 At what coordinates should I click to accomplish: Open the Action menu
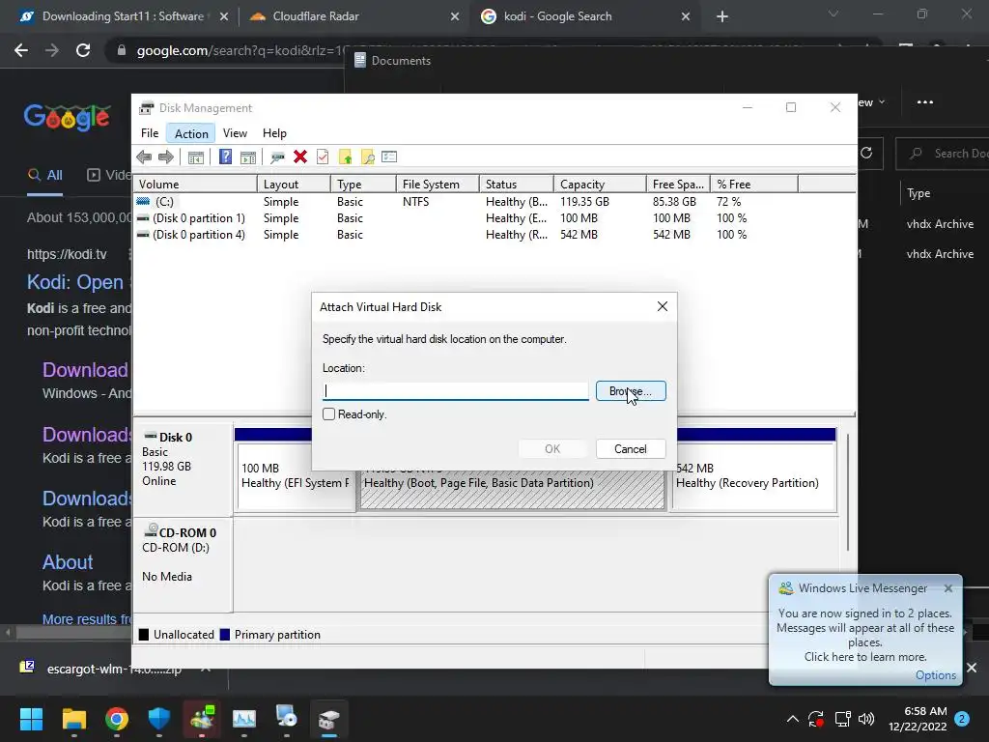tap(191, 133)
